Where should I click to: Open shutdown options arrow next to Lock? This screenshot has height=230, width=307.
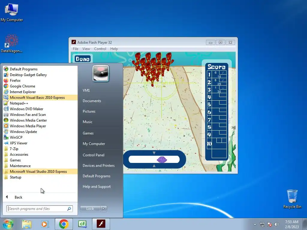tap(103, 209)
